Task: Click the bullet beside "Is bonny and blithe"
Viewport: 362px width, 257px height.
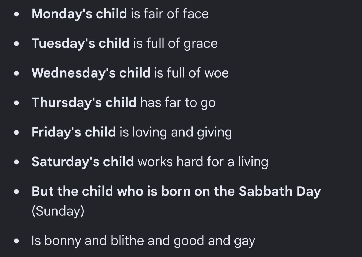Action: pos(17,241)
